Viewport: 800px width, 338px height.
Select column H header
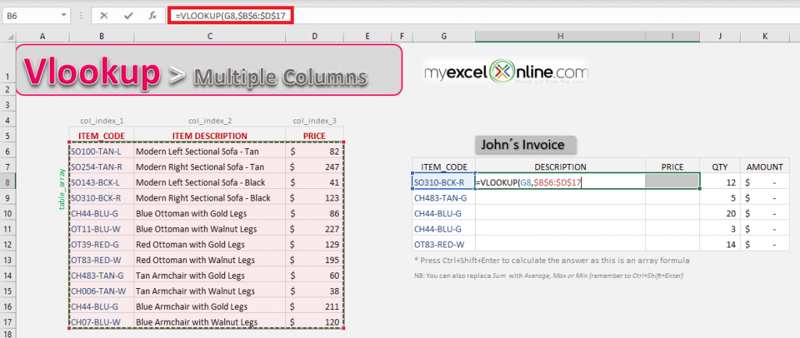(560, 36)
